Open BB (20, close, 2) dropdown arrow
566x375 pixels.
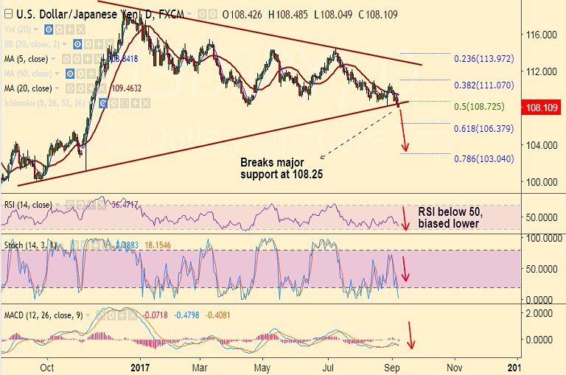tap(65, 44)
